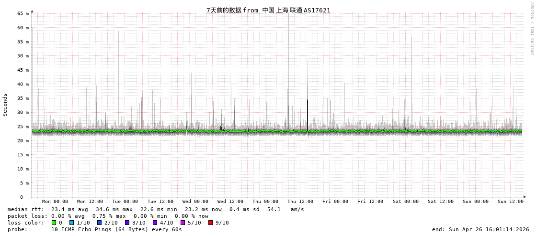Click the Sun 12:00 time axis label
Image resolution: width=537 pixels, height=236 pixels.
coord(510,202)
